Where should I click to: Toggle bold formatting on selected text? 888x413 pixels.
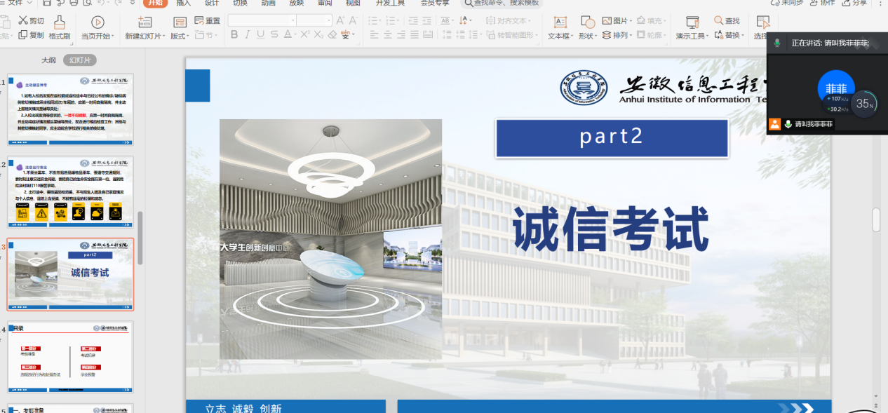click(234, 34)
